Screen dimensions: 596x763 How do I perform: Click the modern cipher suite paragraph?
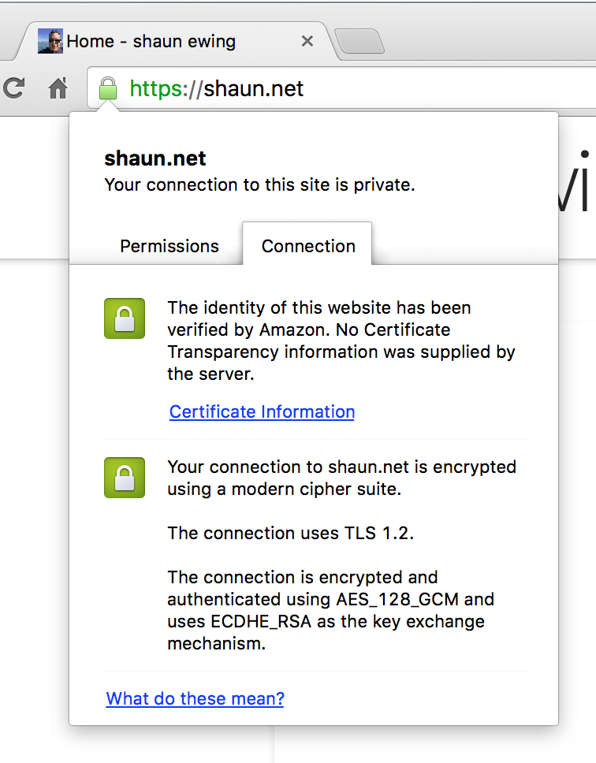(341, 478)
